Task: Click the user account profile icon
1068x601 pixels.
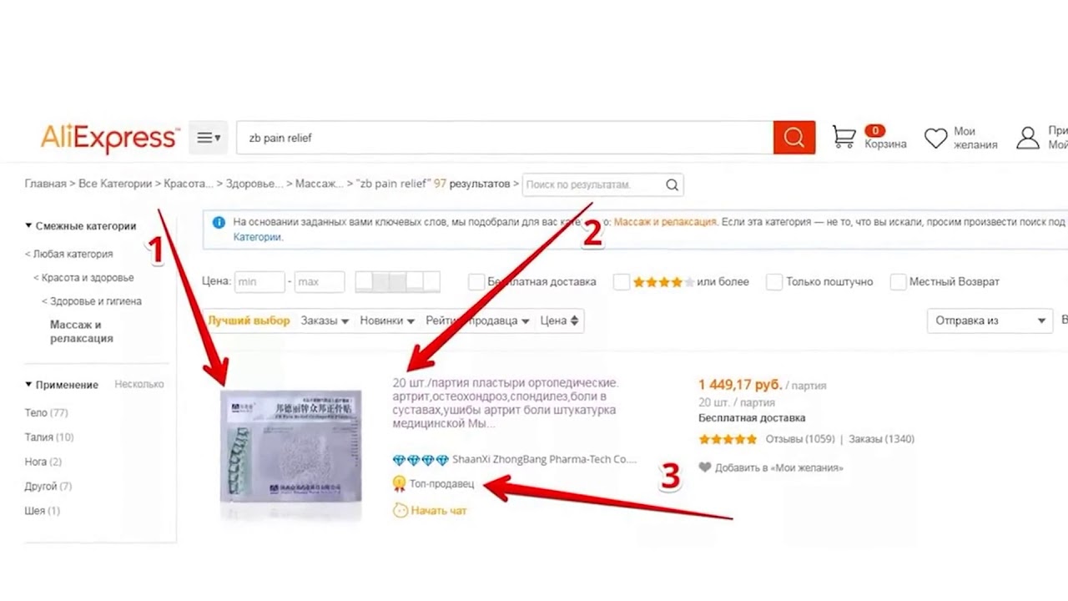Action: click(1028, 138)
